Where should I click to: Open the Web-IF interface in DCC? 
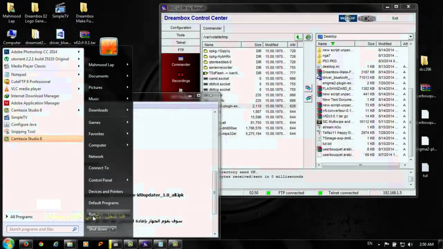point(347,18)
